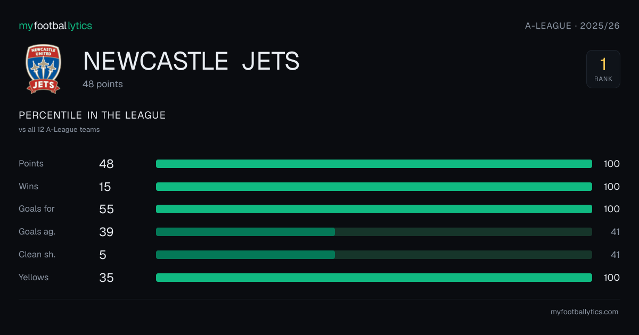
Task: Click the Wins percentile bar
Action: (374, 187)
